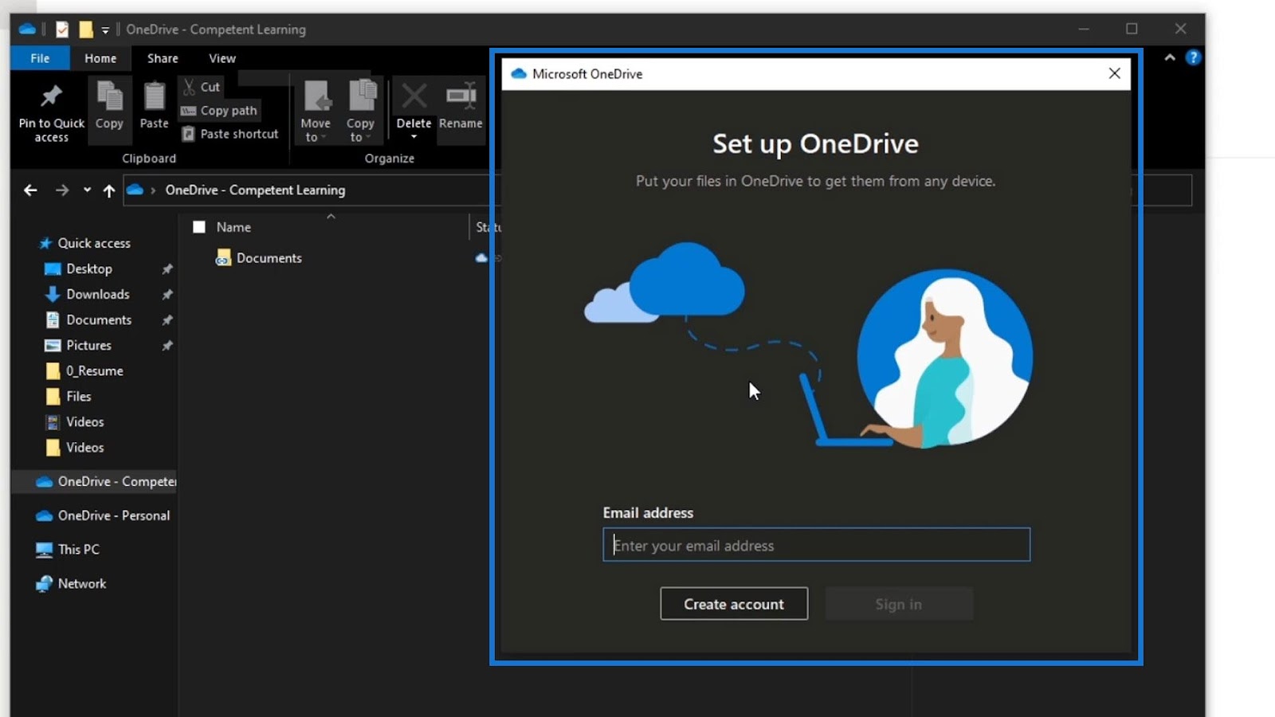1275x717 pixels.
Task: Click Pin to Quick access icon
Action: point(51,96)
